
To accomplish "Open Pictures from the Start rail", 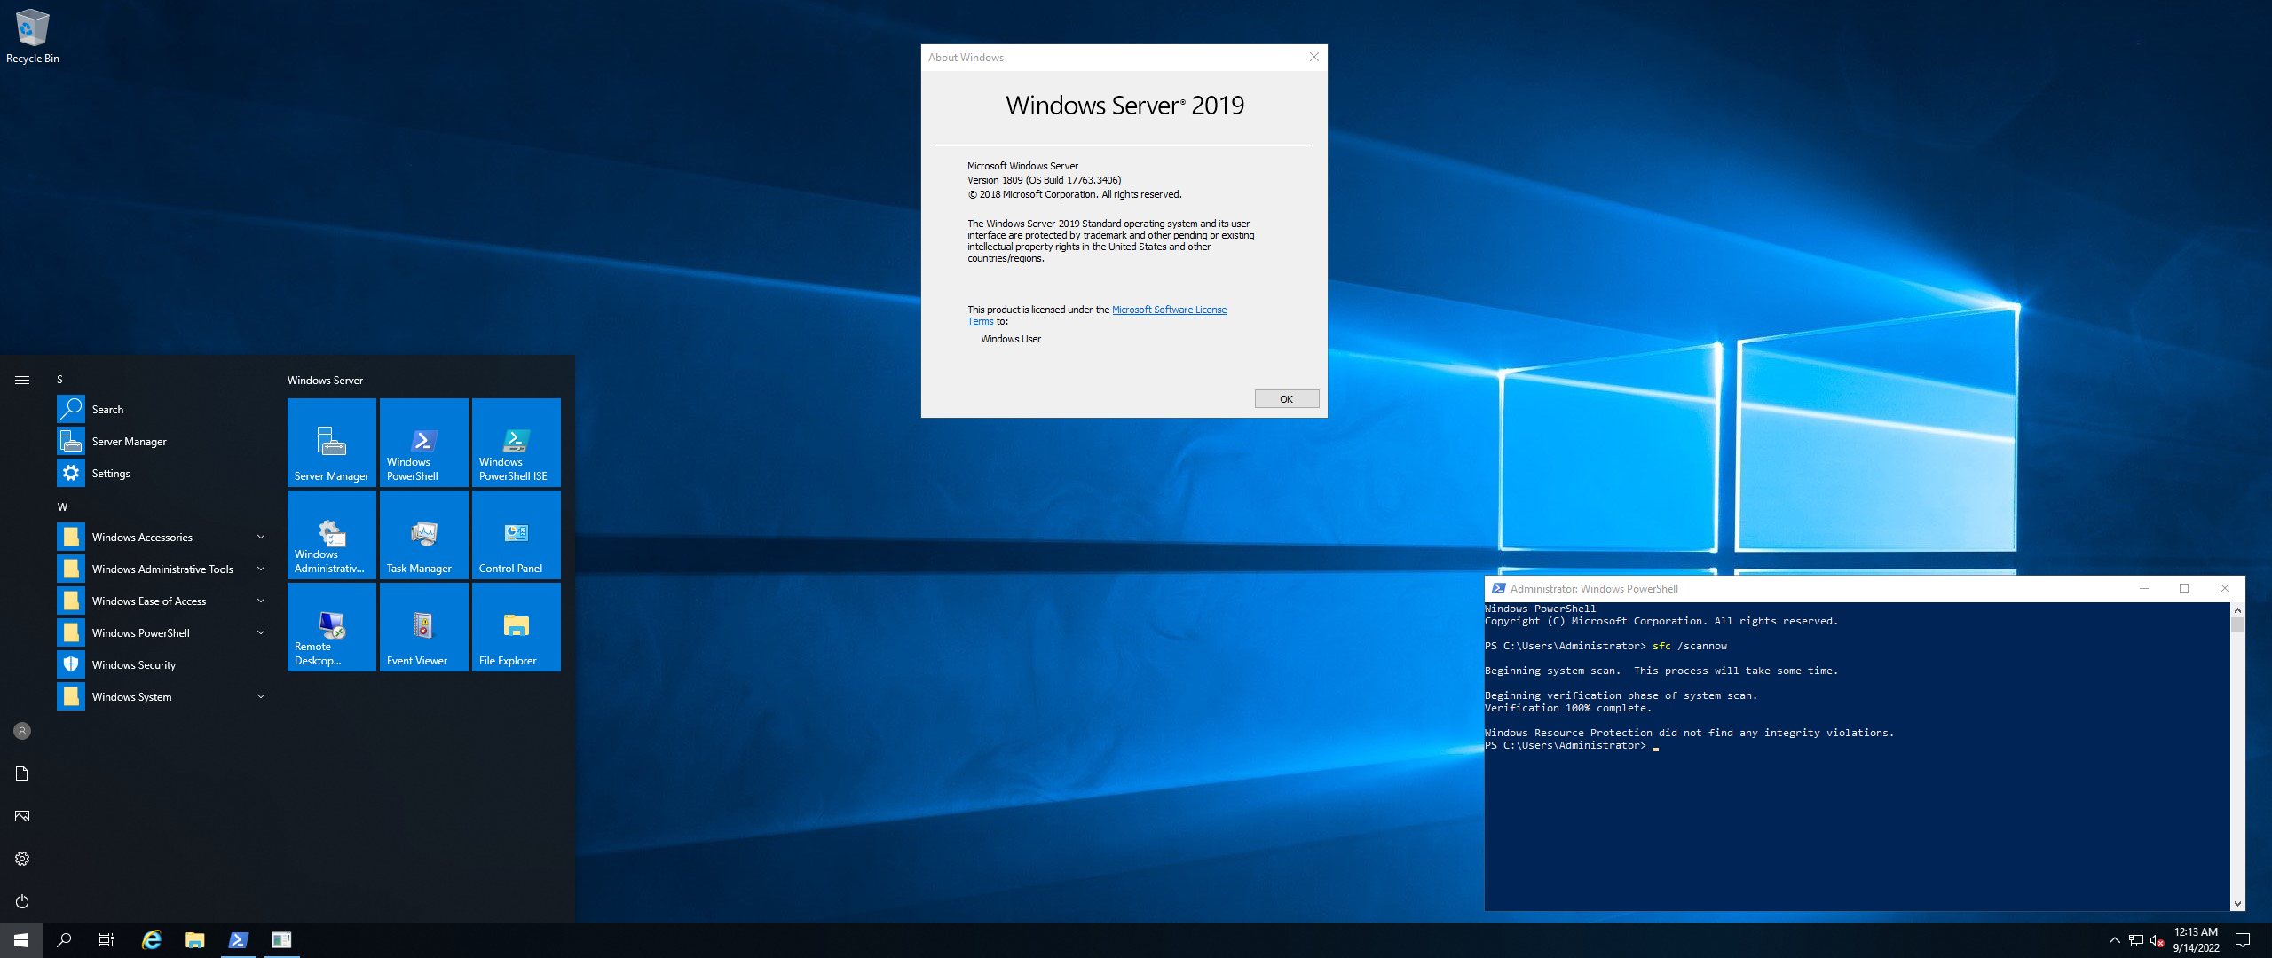I will [x=22, y=816].
